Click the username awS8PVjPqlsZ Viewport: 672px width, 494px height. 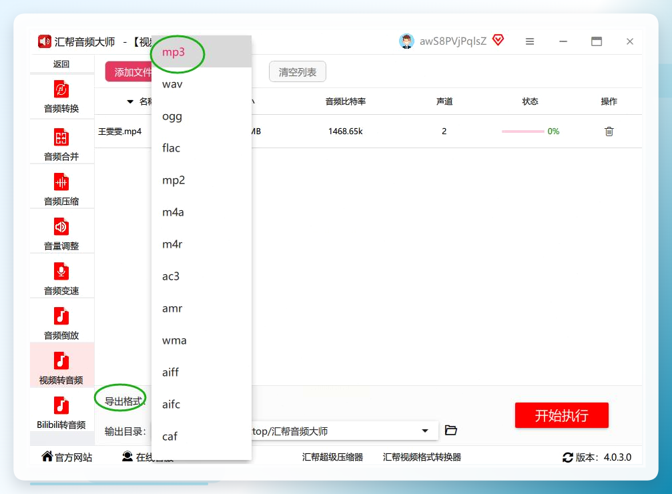453,41
